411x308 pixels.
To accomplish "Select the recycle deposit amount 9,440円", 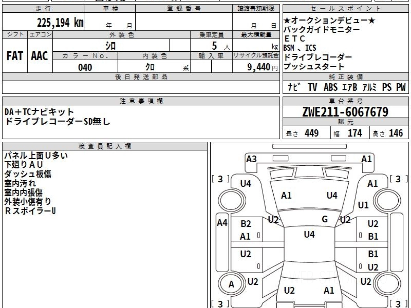I will (x=262, y=67).
